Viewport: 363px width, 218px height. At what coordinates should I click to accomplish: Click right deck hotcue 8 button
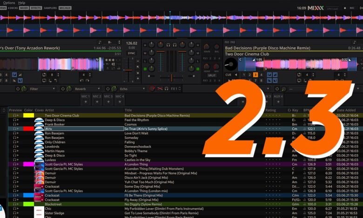click(x=261, y=80)
